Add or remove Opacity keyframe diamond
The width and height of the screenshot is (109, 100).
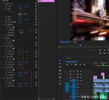pos(31,30)
